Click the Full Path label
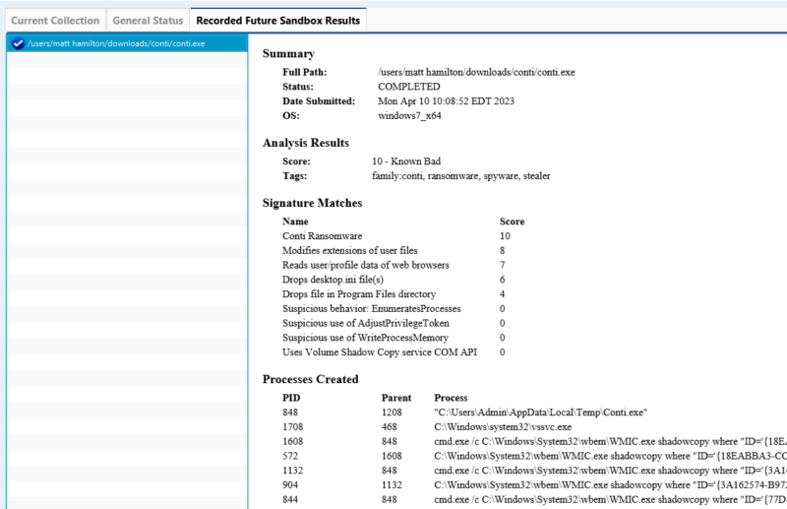Screen dimensions: 787x509 tap(305, 72)
